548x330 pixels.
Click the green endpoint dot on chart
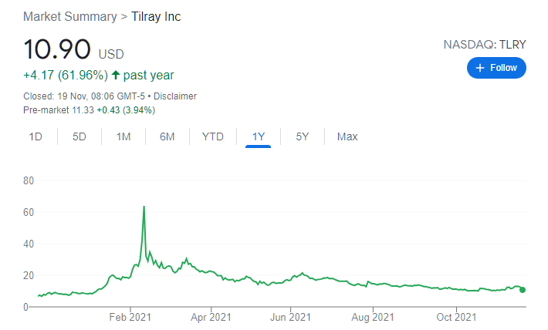523,290
